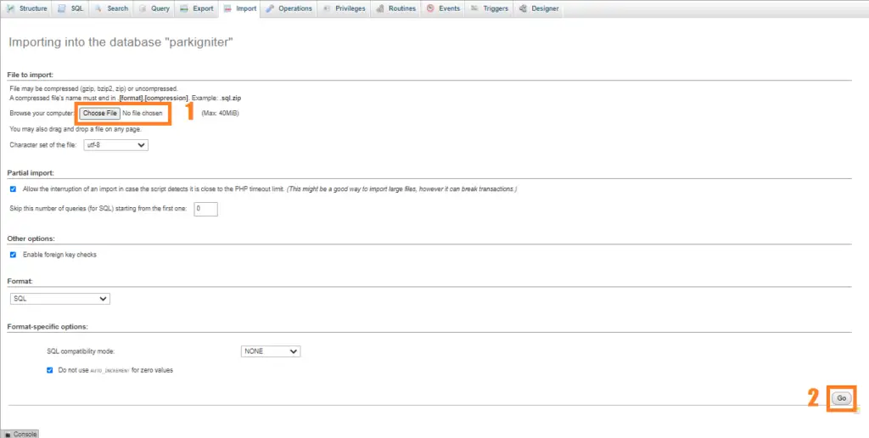
Task: Switch to the Routines tab
Action: [396, 8]
